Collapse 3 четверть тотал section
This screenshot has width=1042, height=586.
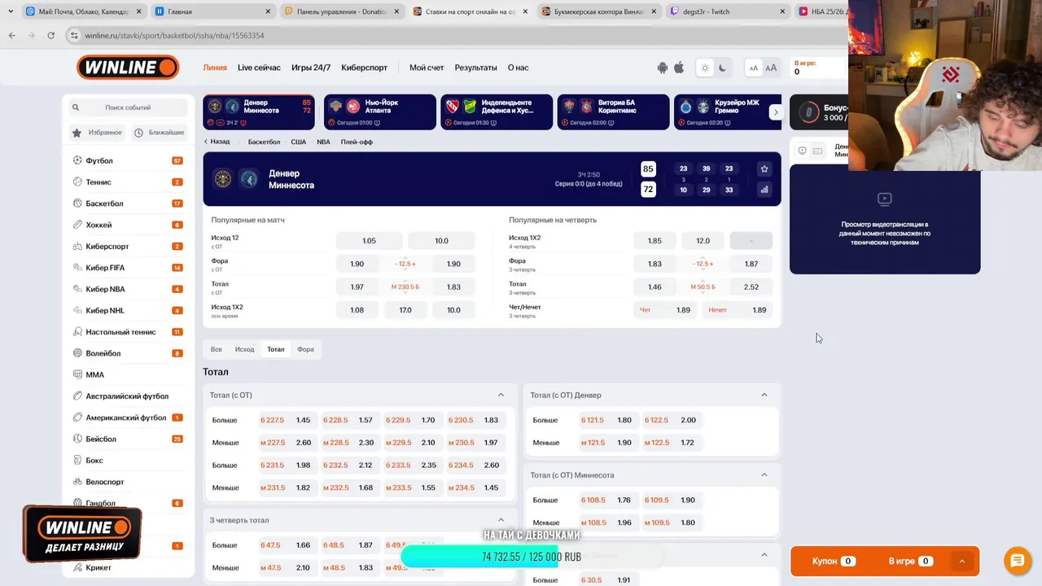point(501,520)
